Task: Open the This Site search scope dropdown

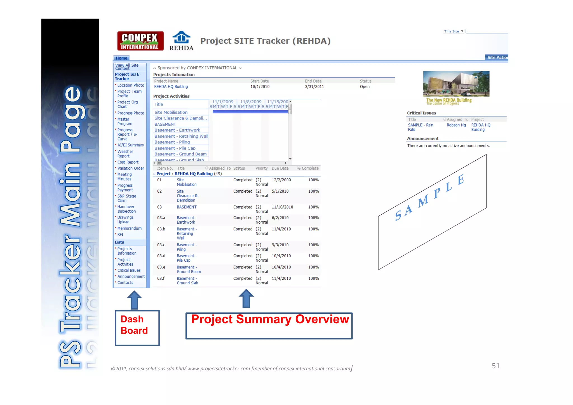Action: (x=454, y=31)
